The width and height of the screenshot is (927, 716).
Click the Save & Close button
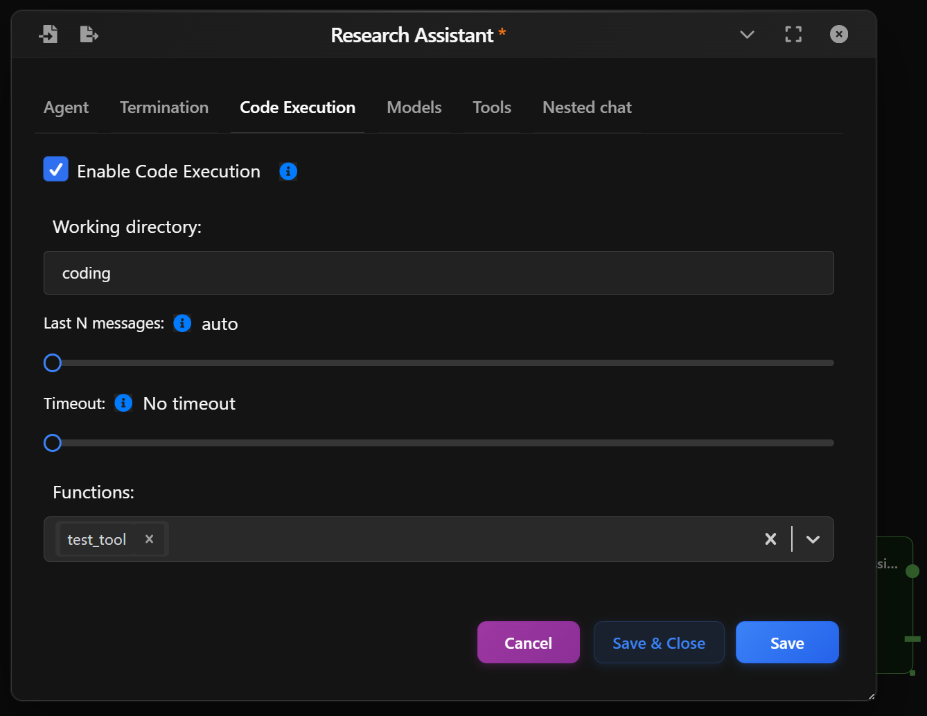[x=658, y=643]
